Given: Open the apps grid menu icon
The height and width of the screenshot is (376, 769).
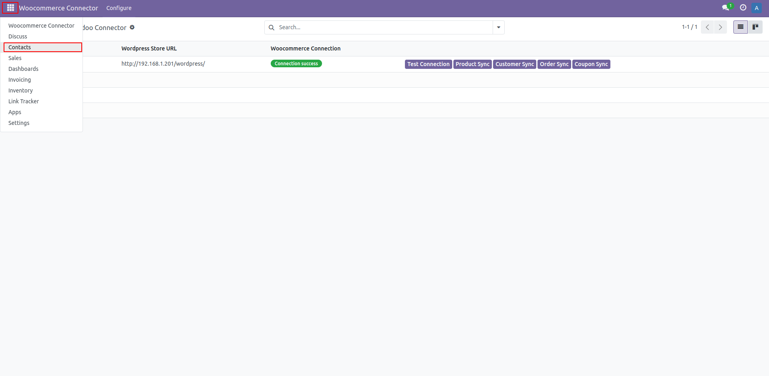Looking at the screenshot, I should point(10,8).
